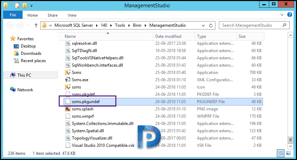Select the Ssms application icon
The image size is (297, 160).
[x=68, y=73]
